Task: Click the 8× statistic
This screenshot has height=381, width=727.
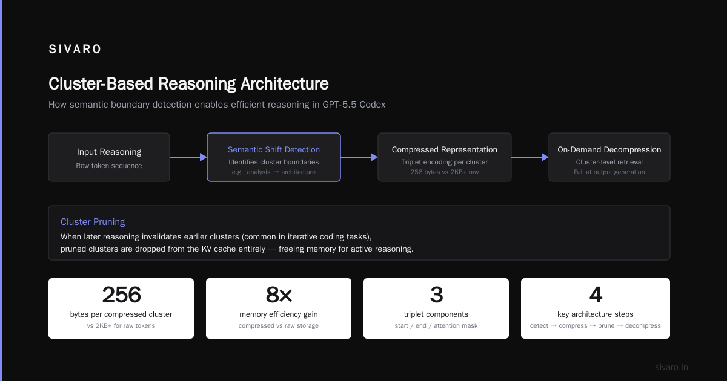Action: [279, 295]
